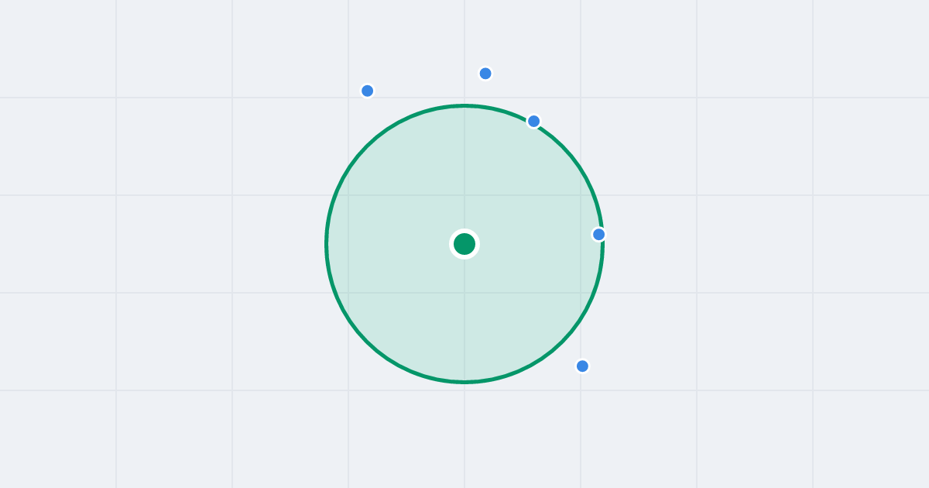Viewport: 929px width, 488px height.
Task: Select the blue dot on the circle's right edge
Action: (x=598, y=234)
